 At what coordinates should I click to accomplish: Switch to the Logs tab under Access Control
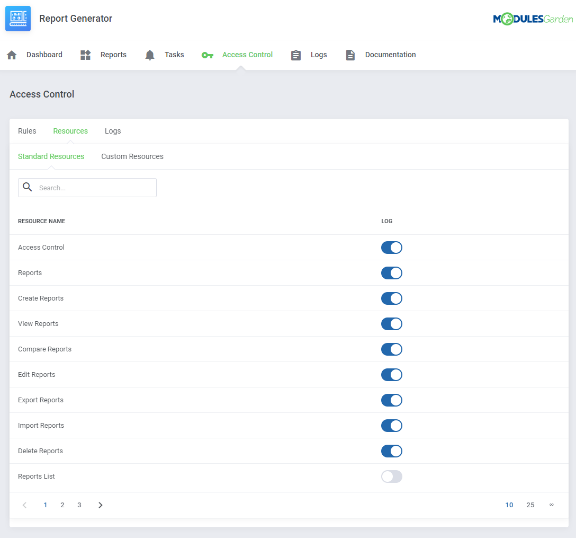point(113,131)
